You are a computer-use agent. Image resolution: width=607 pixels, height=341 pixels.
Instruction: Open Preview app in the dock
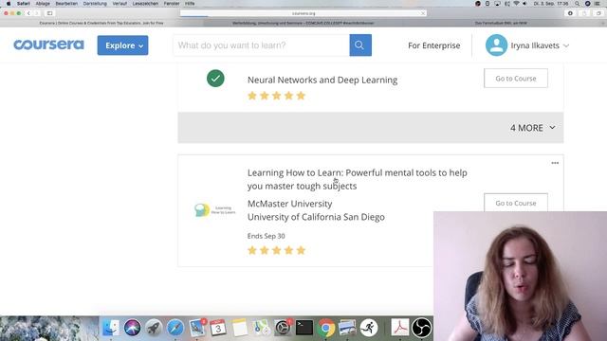(x=347, y=328)
